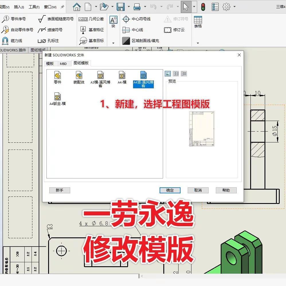Click the Print icon
This screenshot has height=286, width=286.
tap(137, 7)
